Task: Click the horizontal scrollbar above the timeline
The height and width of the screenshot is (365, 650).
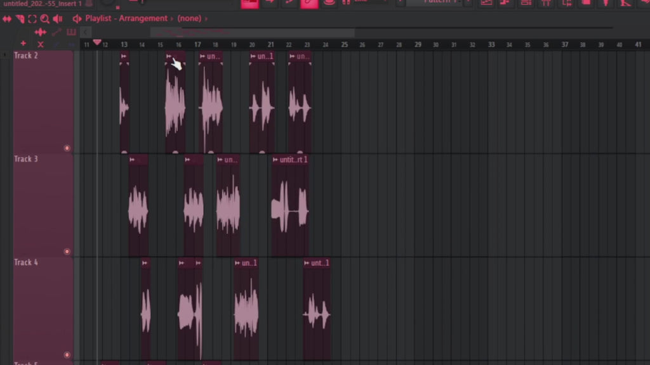Action: [x=254, y=32]
